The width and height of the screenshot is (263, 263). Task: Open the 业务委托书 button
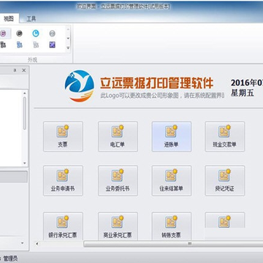click(x=118, y=180)
